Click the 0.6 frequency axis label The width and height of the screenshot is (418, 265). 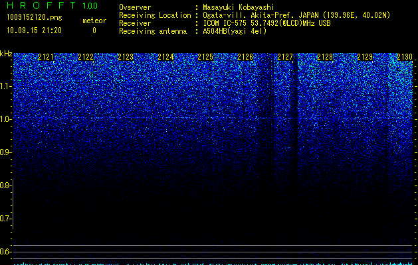5,252
